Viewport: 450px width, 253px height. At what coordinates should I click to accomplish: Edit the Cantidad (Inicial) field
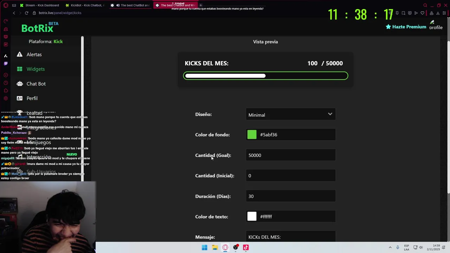pyautogui.click(x=291, y=176)
